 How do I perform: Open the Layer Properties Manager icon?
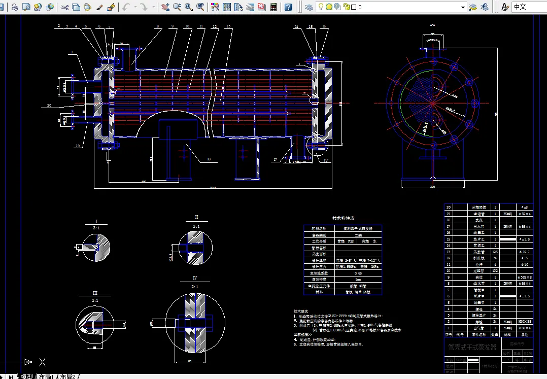309,7
